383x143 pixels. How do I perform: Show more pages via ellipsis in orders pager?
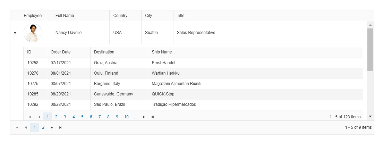click(x=135, y=117)
